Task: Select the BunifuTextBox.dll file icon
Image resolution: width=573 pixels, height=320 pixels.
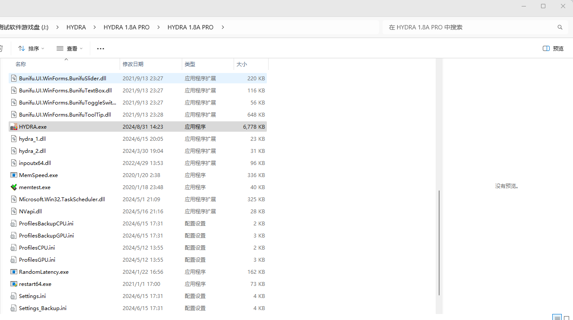Action: tap(14, 91)
